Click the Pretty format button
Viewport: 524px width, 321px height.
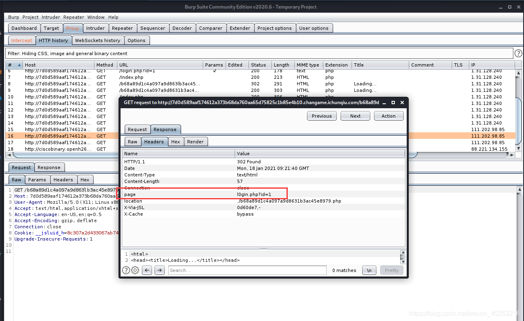tap(392, 270)
